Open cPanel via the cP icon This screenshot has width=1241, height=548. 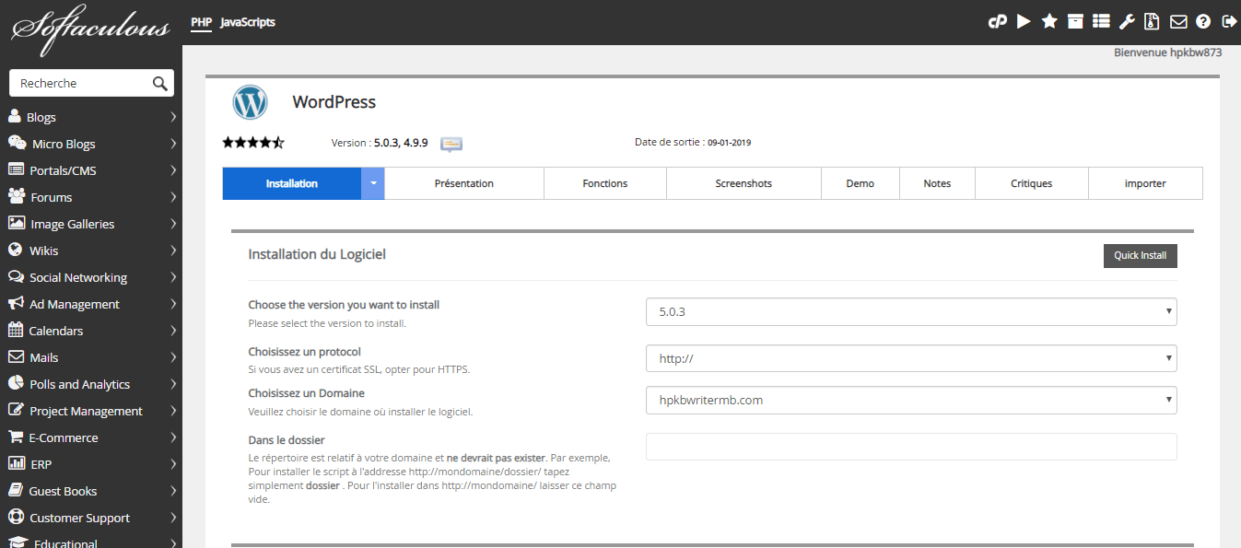click(997, 21)
